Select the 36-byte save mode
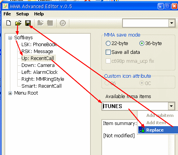This screenshot has height=155, width=178. [142, 43]
